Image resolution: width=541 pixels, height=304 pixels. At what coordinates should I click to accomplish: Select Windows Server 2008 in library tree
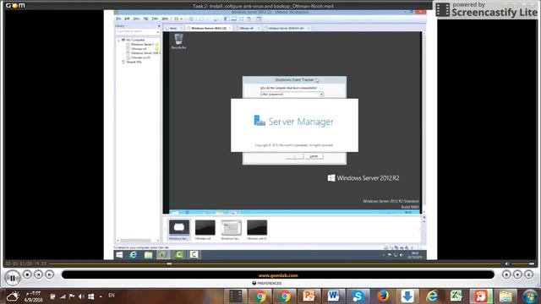[x=145, y=53]
